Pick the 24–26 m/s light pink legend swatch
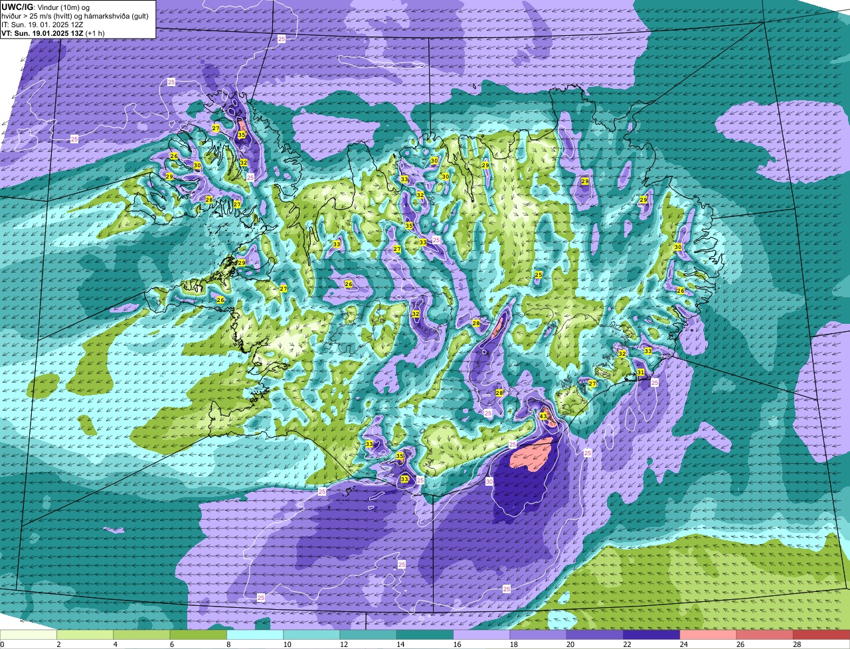 pos(709,634)
